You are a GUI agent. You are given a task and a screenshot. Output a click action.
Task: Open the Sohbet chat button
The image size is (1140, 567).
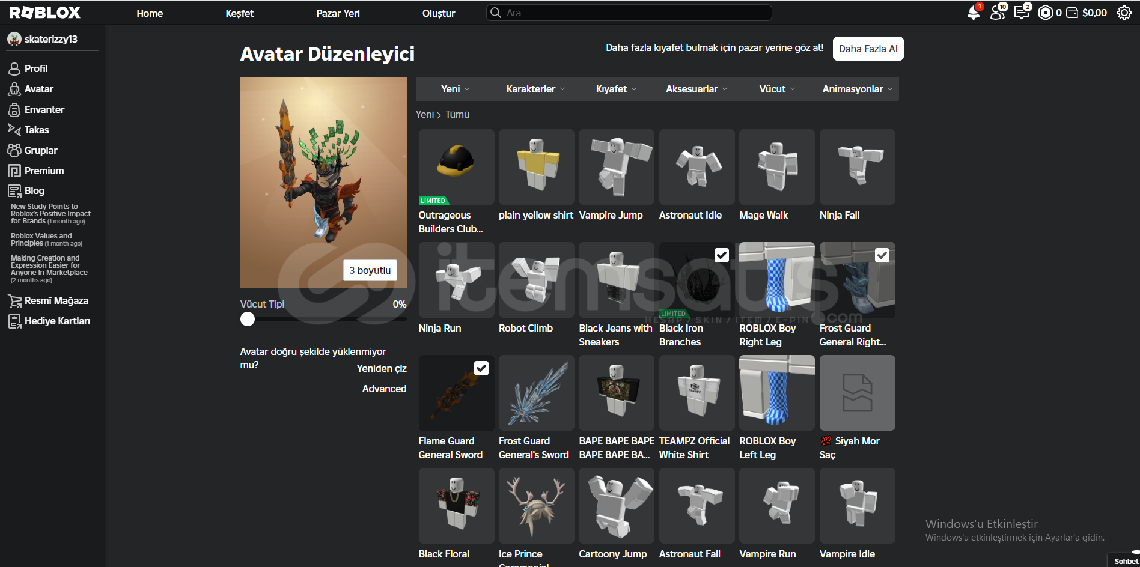(1126, 561)
